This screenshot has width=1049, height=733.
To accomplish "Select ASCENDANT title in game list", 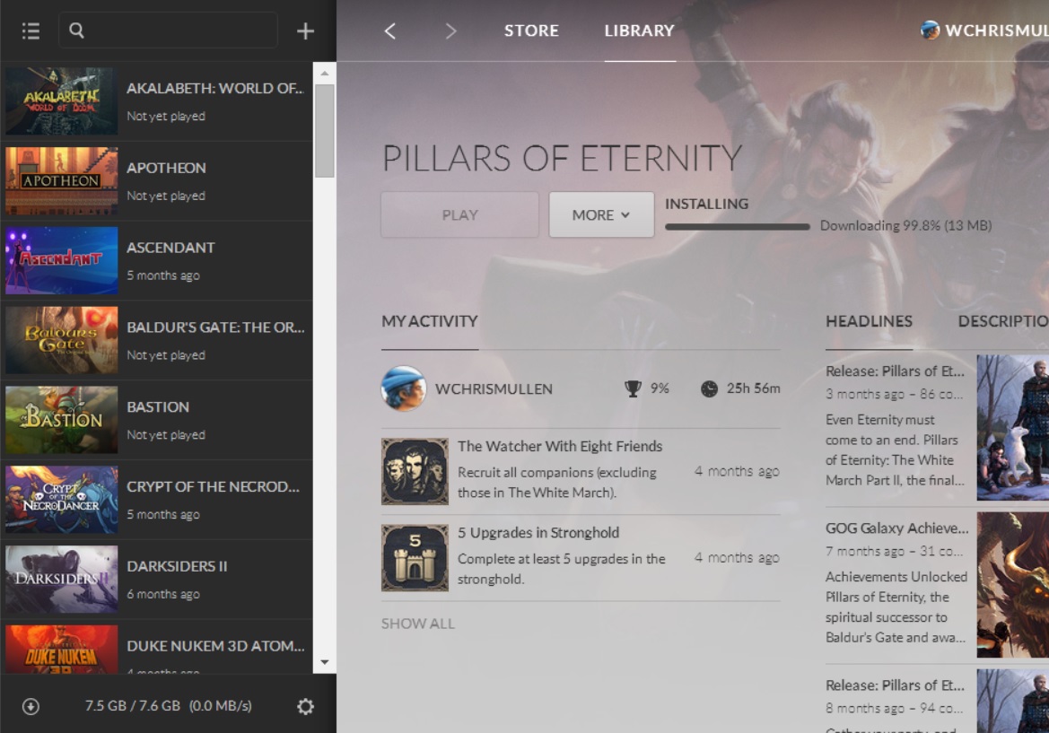I will [170, 248].
